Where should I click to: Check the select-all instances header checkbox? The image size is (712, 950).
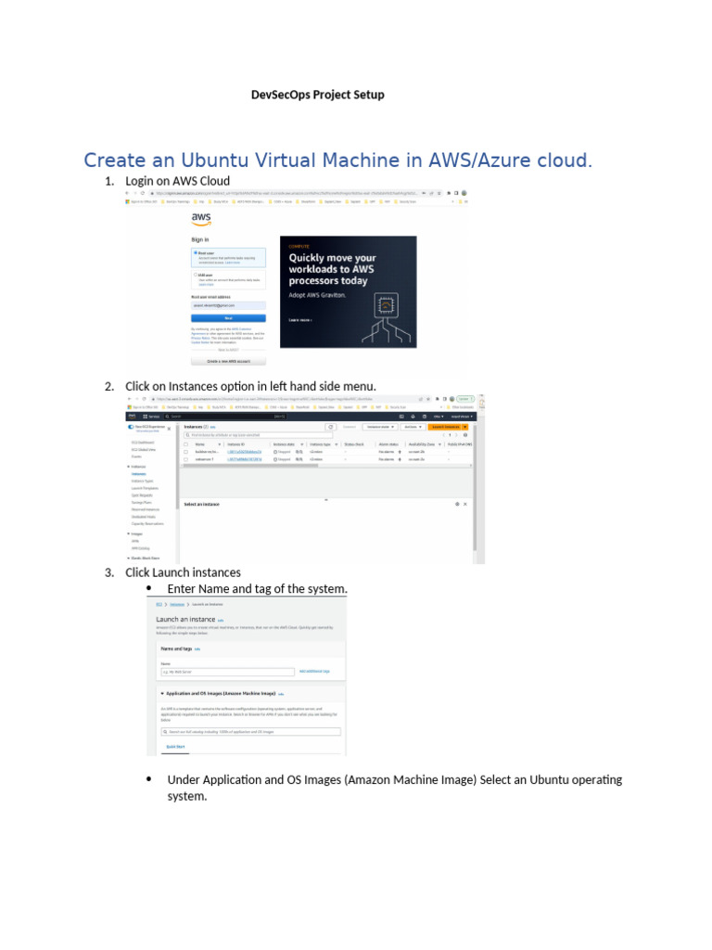pos(185,444)
